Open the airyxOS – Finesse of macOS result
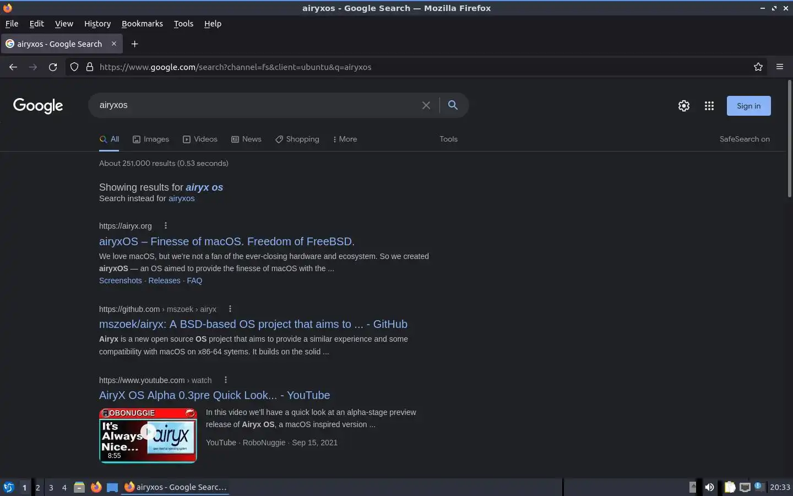 227,241
